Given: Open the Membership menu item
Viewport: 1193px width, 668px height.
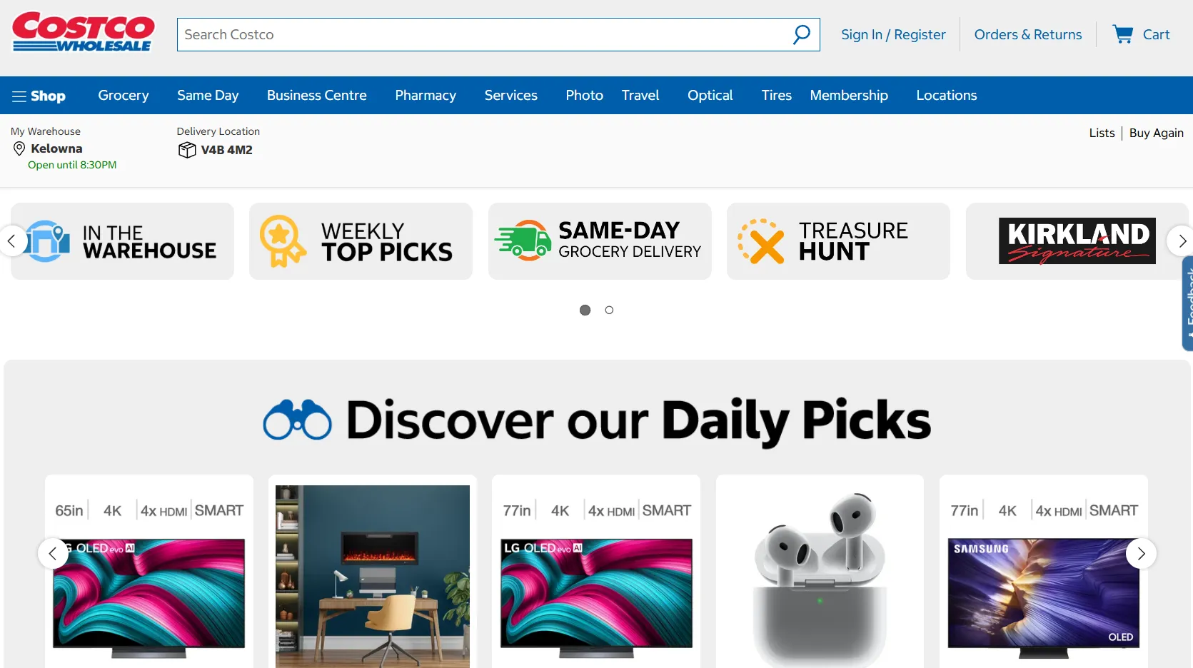Looking at the screenshot, I should click(x=849, y=95).
